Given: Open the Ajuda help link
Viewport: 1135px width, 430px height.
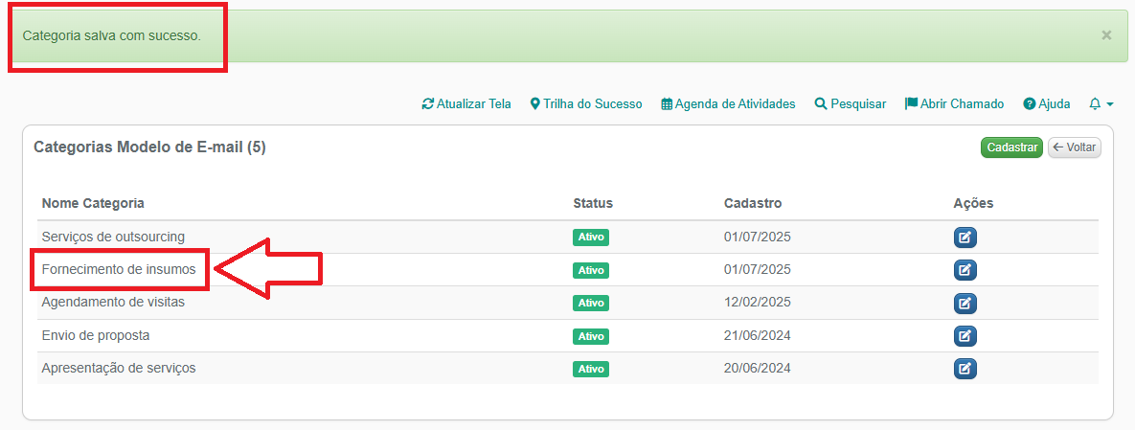Looking at the screenshot, I should tap(1046, 103).
